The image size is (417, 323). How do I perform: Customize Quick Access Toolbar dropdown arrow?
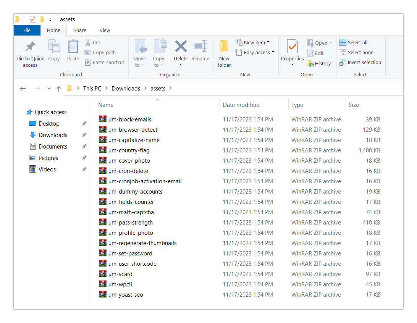point(50,20)
